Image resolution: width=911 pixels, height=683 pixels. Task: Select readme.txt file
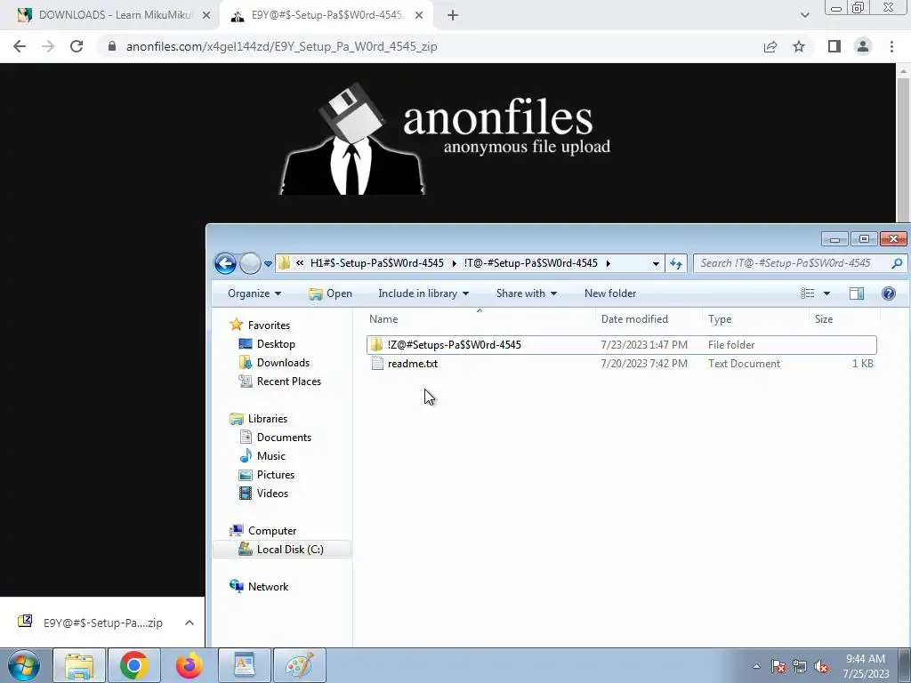click(622, 364)
